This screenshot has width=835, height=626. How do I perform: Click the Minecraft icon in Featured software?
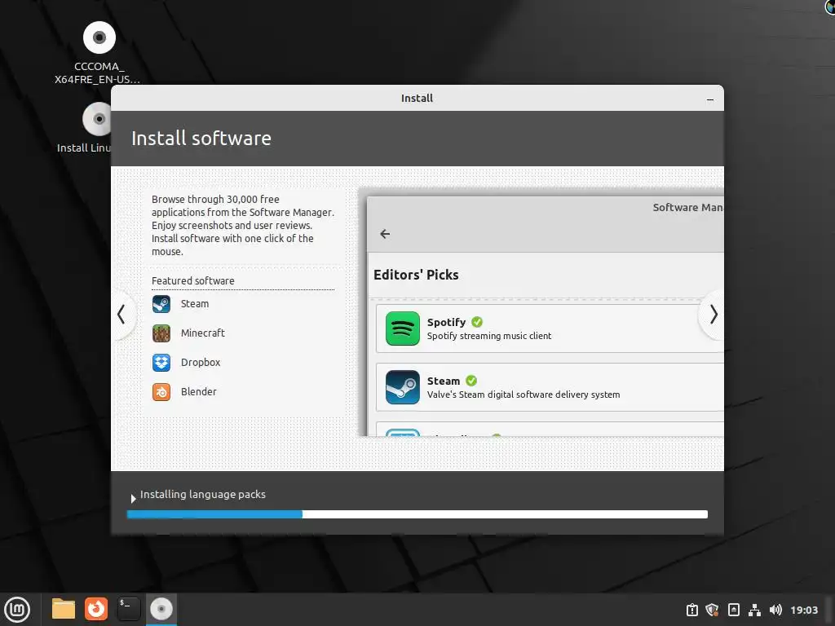161,333
